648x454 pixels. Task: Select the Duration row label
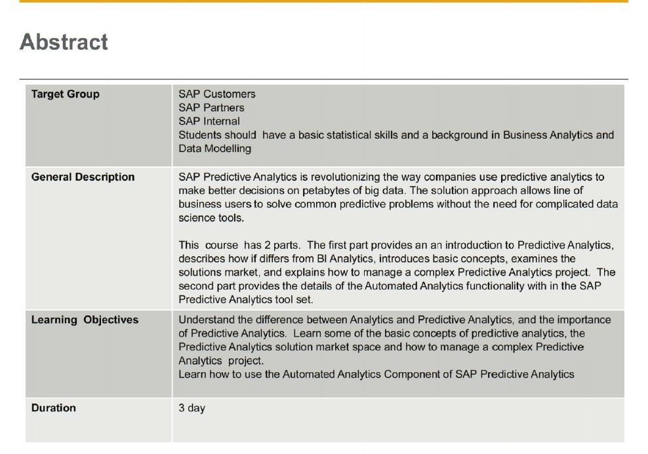(54, 407)
